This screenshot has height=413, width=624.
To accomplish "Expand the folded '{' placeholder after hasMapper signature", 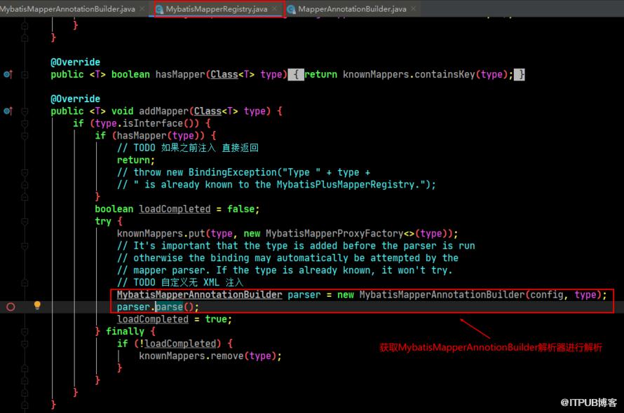I will point(296,74).
